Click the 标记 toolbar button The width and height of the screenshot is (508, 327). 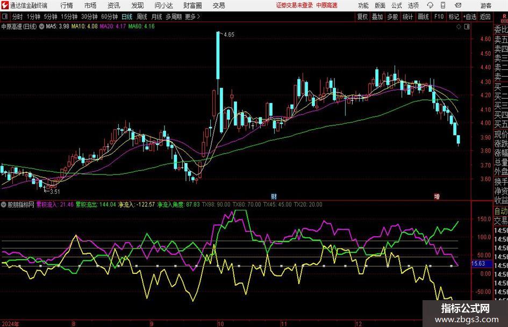pyautogui.click(x=454, y=17)
